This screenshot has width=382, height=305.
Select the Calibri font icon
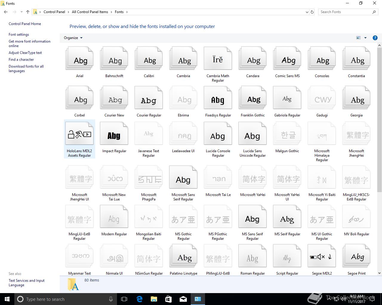point(149,58)
